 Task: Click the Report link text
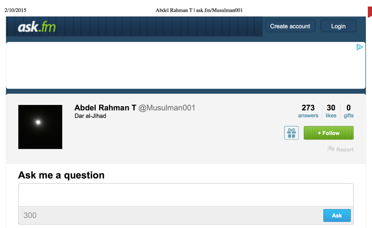(x=345, y=150)
